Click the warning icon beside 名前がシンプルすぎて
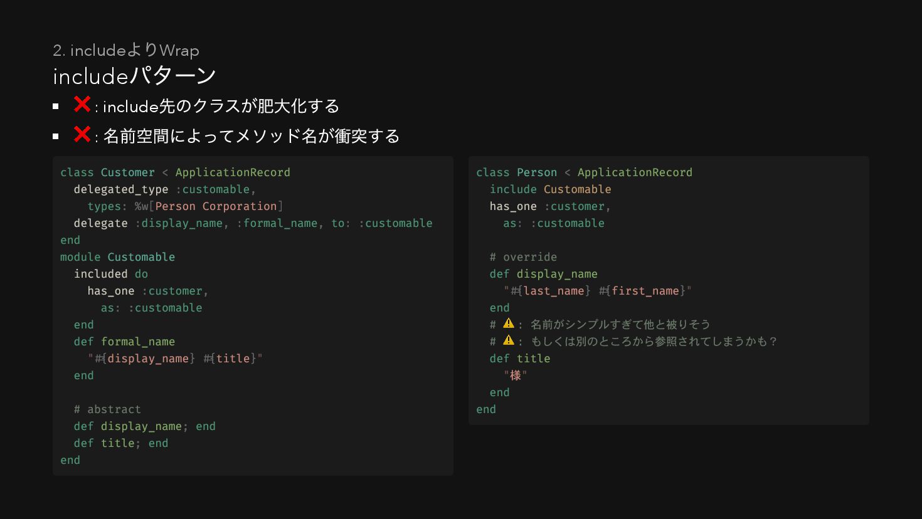Screen dimensions: 922x519 click(x=509, y=323)
